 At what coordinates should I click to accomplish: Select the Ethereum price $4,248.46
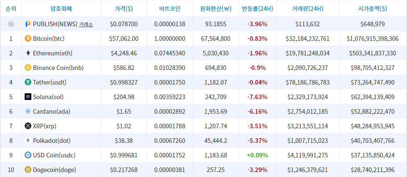point(124,53)
